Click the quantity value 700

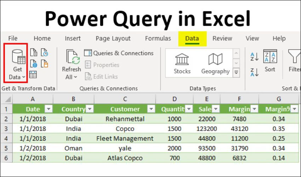[175, 158]
